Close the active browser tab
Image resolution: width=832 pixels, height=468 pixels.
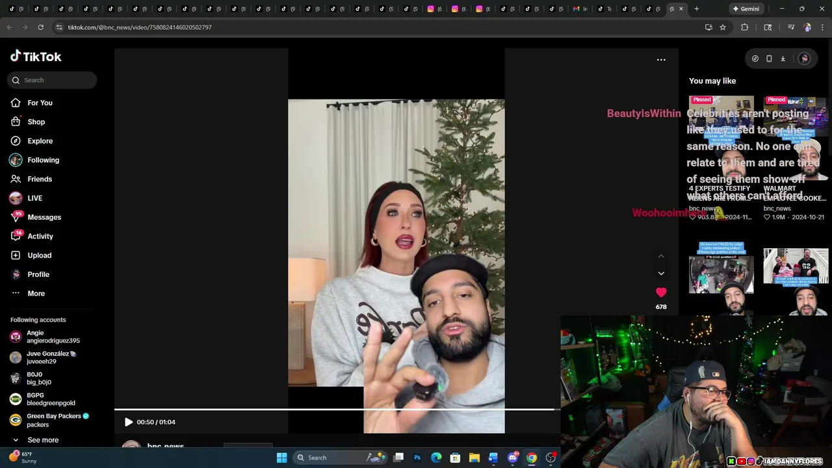(681, 8)
